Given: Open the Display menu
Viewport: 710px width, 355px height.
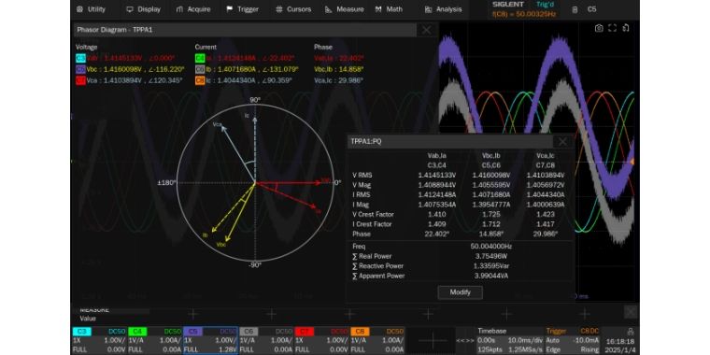Looking at the screenshot, I should pos(144,9).
